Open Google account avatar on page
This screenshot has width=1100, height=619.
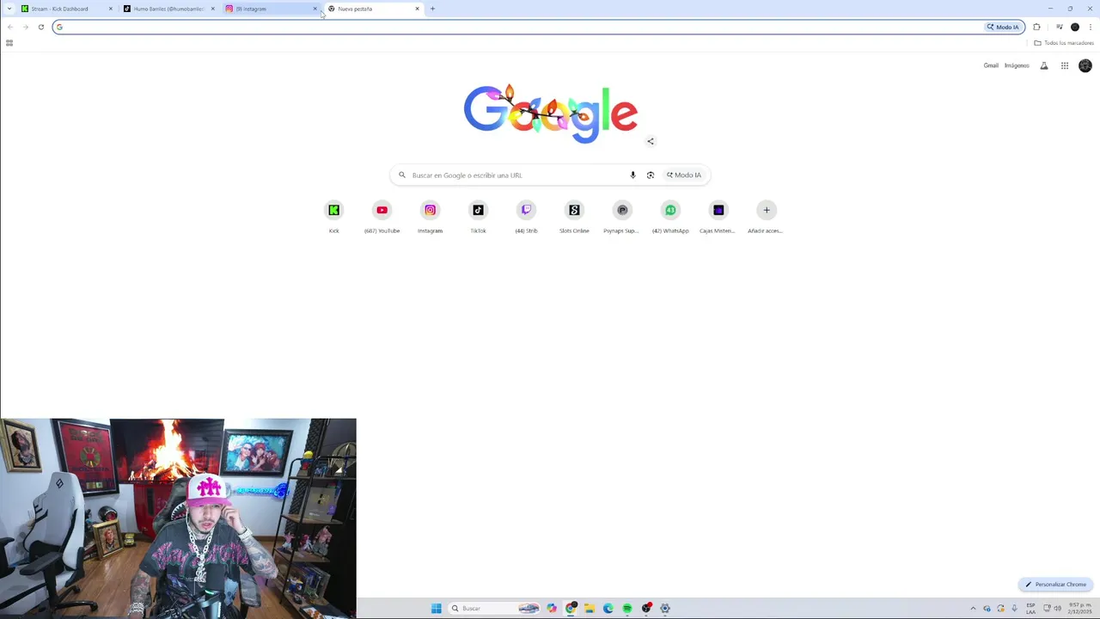coord(1085,65)
